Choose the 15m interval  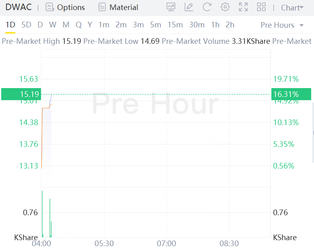[x=175, y=25]
